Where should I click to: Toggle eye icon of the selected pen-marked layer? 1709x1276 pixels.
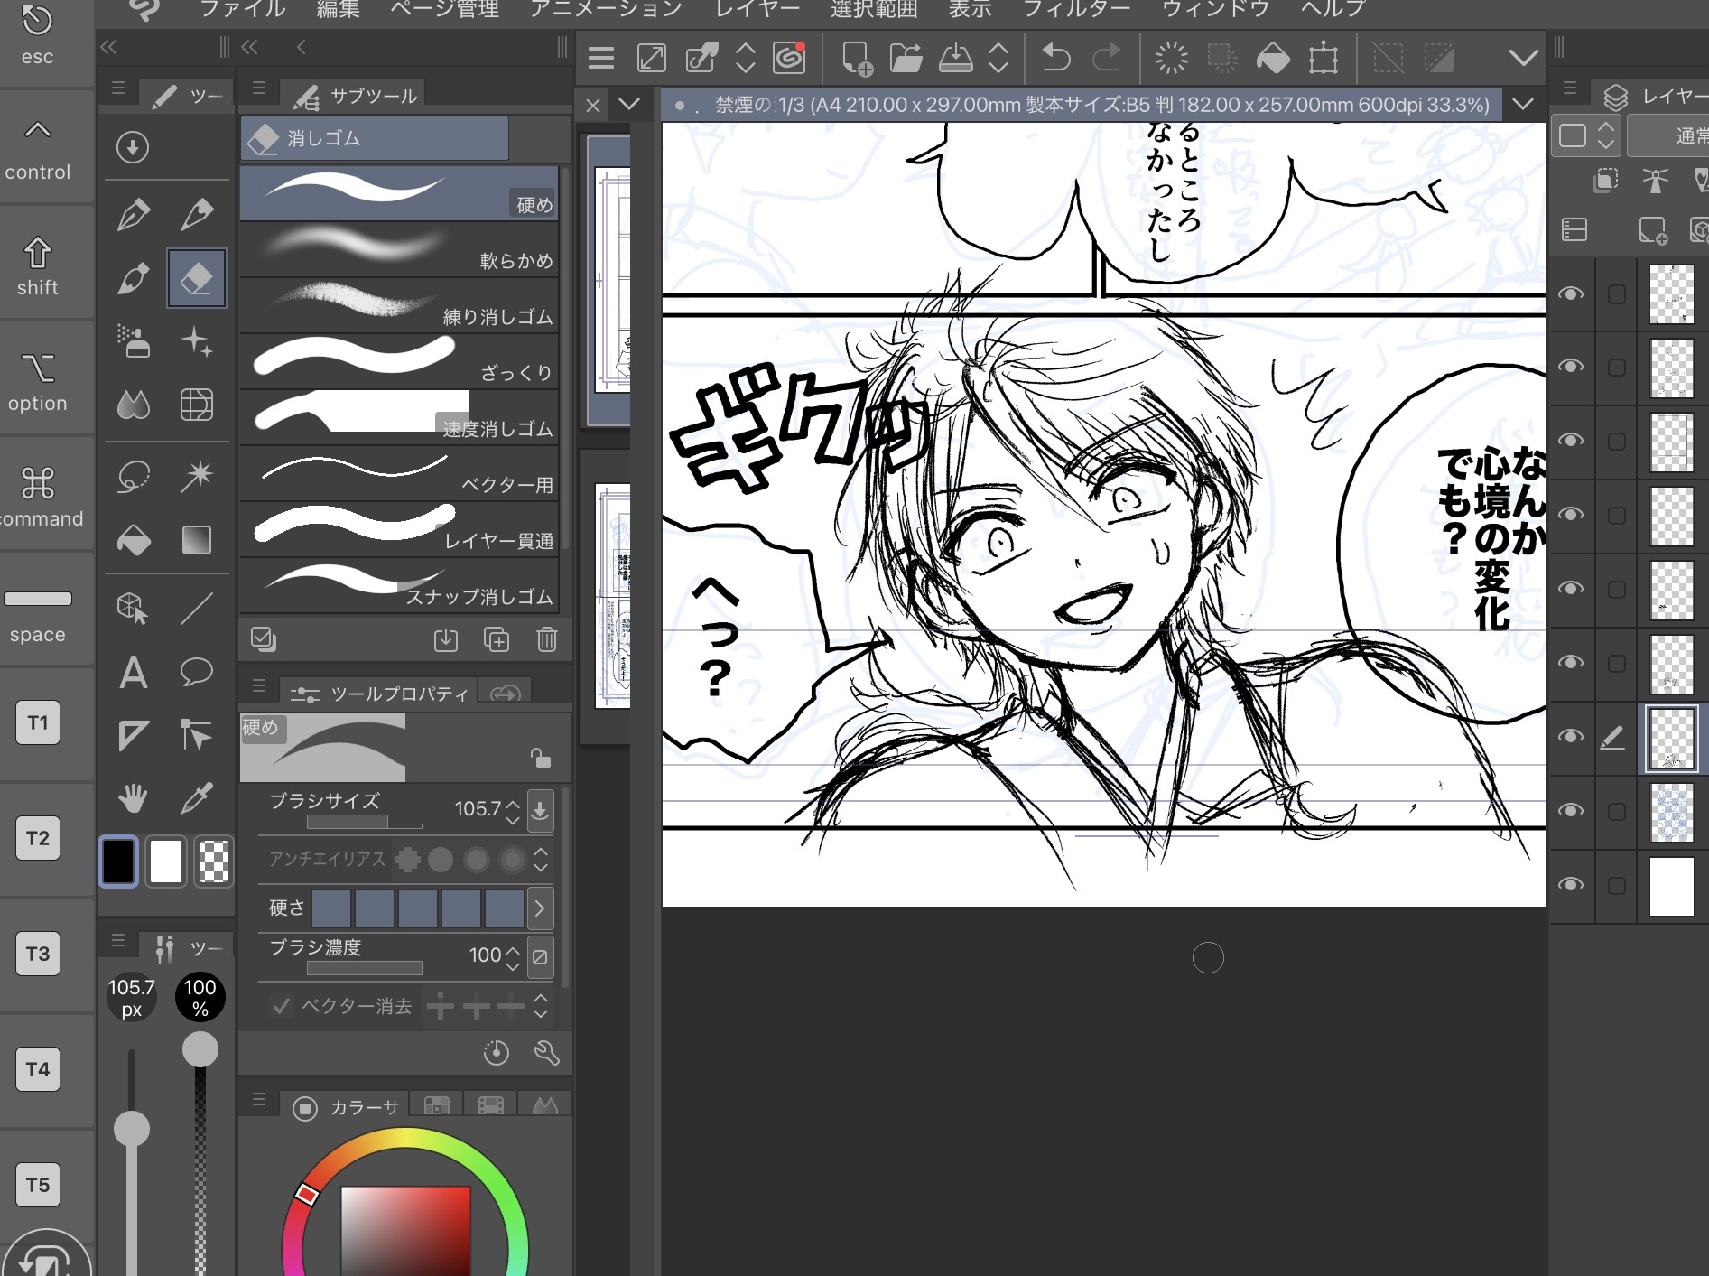[x=1571, y=736]
